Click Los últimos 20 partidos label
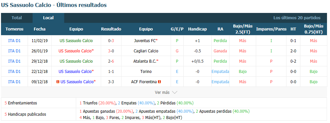330x123 pixels. coord(297,18)
